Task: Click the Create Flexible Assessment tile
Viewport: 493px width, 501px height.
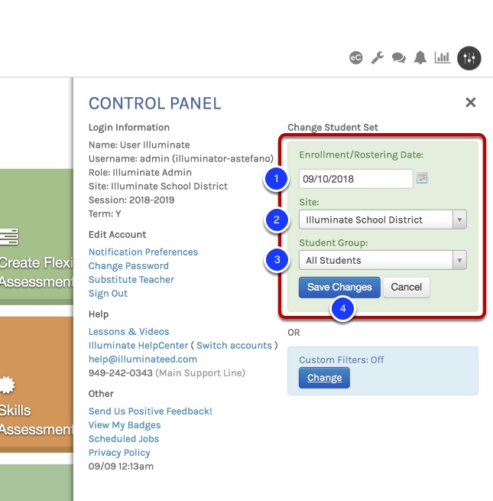Action: (x=37, y=237)
